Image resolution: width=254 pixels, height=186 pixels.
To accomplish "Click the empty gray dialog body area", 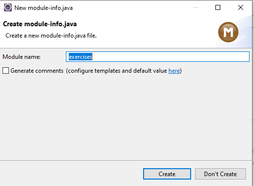I will coord(126,115).
